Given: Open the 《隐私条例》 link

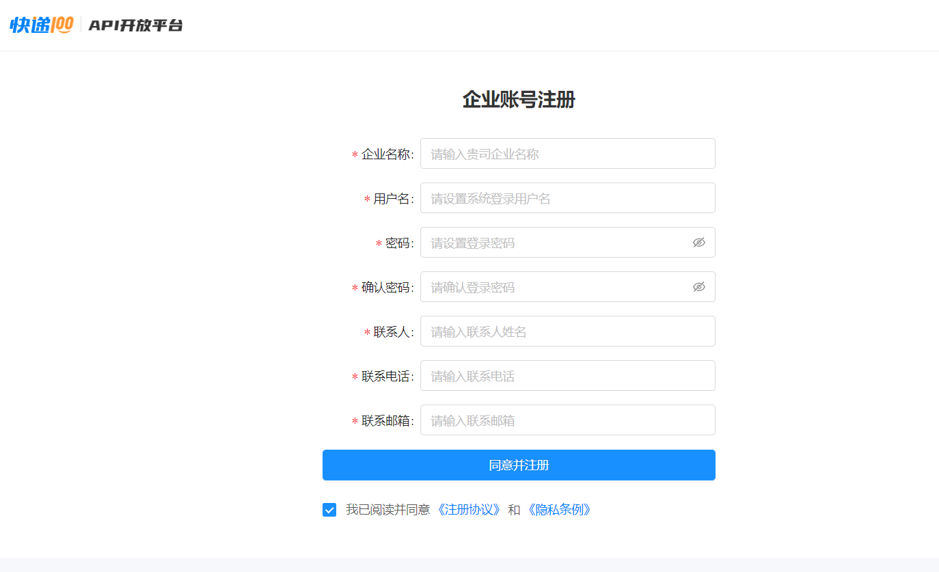Looking at the screenshot, I should click(558, 510).
